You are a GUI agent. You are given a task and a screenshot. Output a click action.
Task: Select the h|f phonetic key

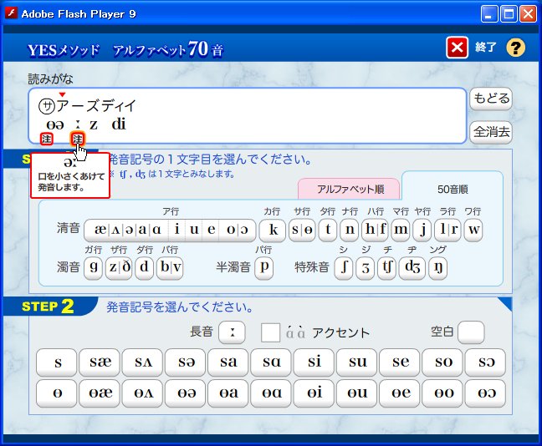(x=376, y=229)
